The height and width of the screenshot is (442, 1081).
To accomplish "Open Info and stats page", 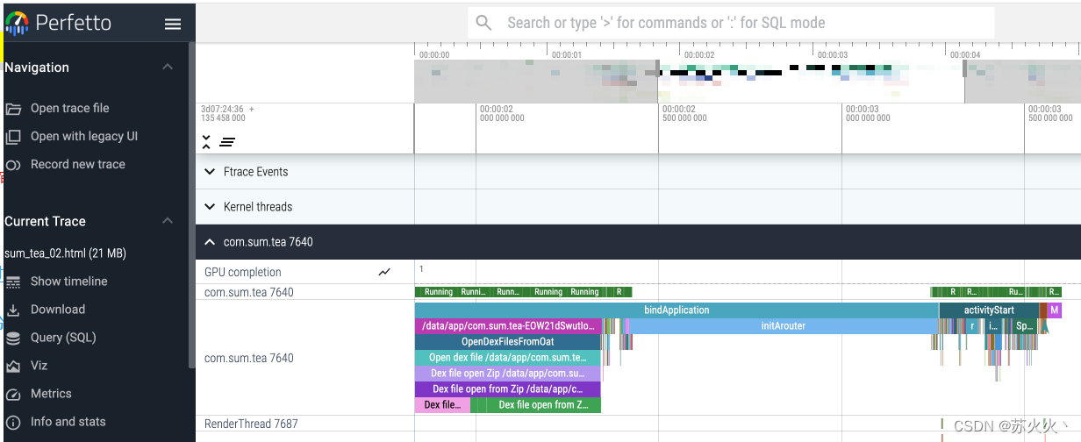I will pos(68,422).
